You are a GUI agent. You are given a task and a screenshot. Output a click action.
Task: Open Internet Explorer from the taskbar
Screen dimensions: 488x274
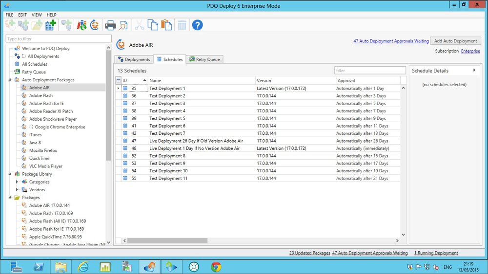click(x=83, y=267)
